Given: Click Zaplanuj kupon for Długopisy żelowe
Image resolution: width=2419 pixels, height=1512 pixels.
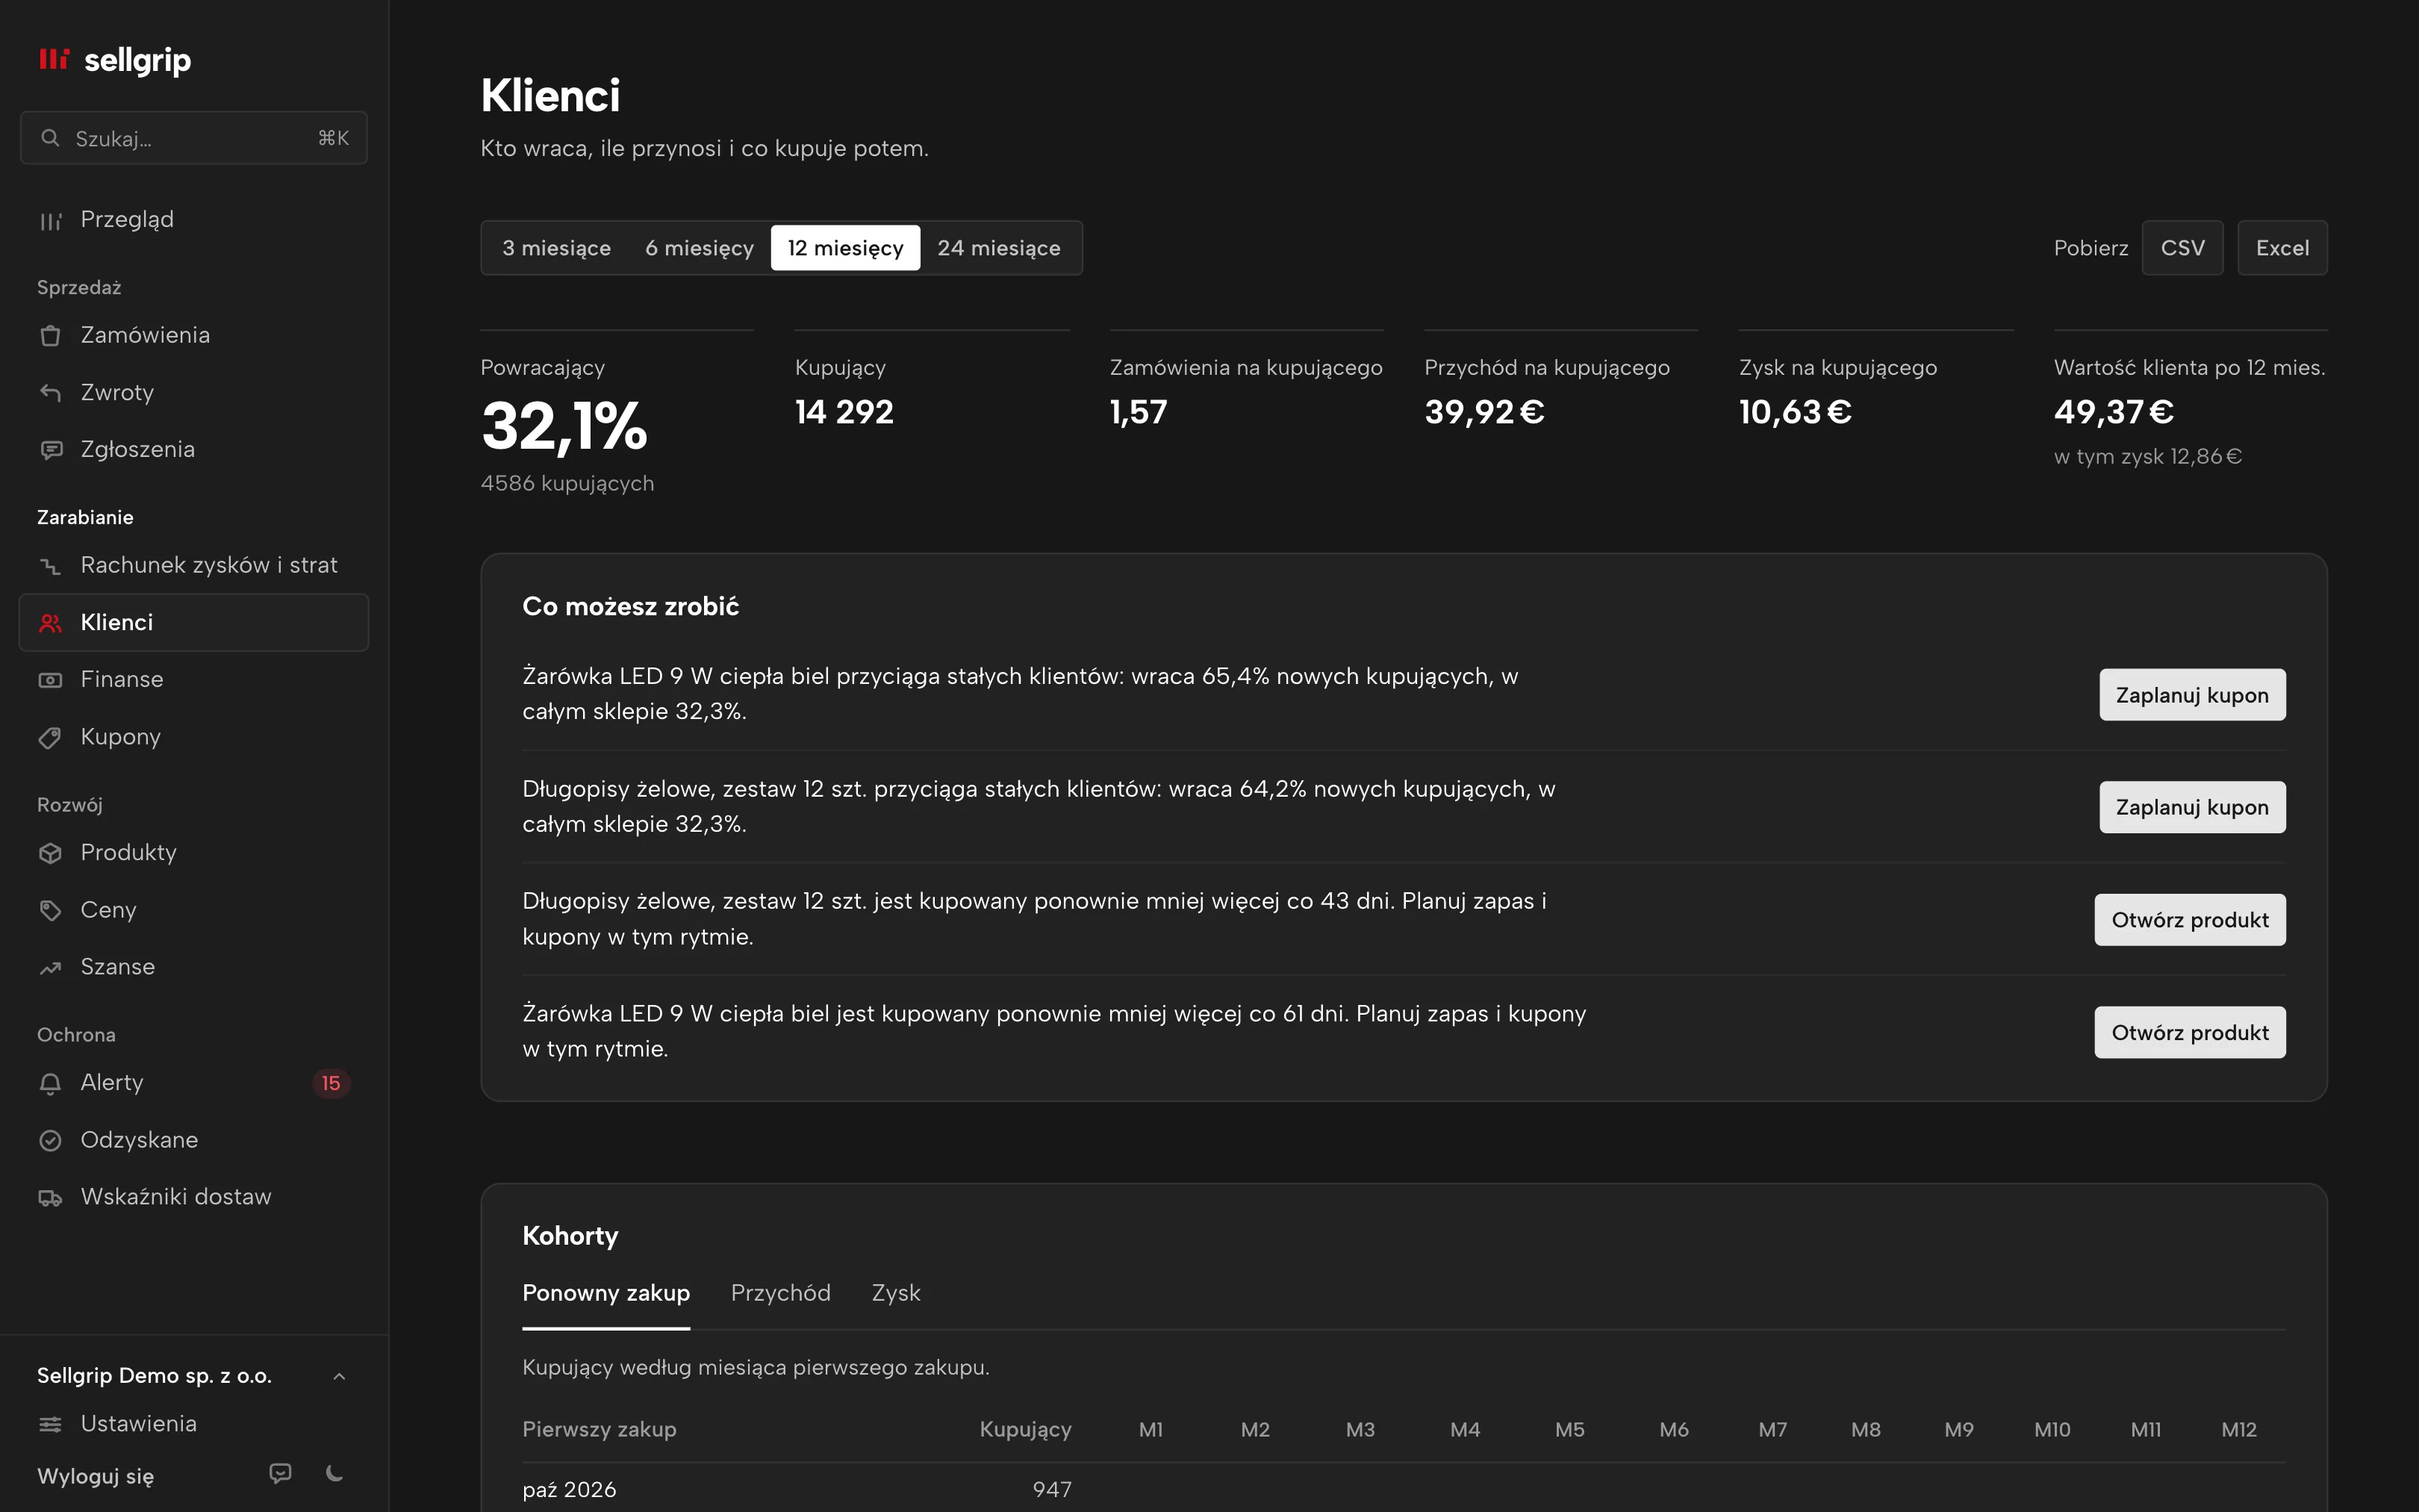Looking at the screenshot, I should point(2192,807).
